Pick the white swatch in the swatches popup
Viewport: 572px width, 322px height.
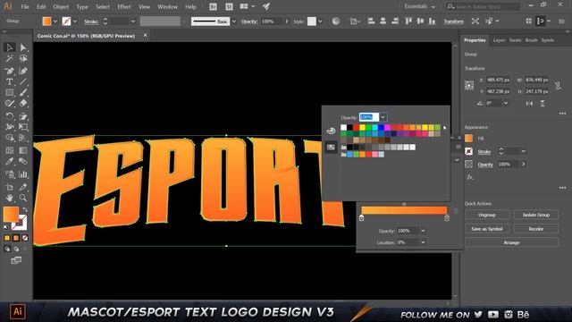coord(343,127)
